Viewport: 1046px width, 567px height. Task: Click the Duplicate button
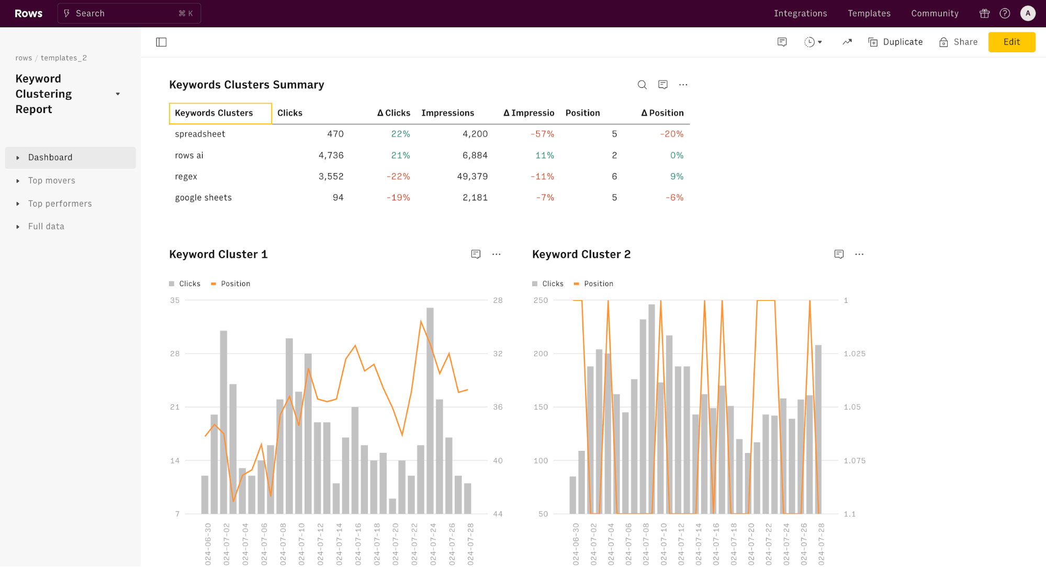click(895, 42)
